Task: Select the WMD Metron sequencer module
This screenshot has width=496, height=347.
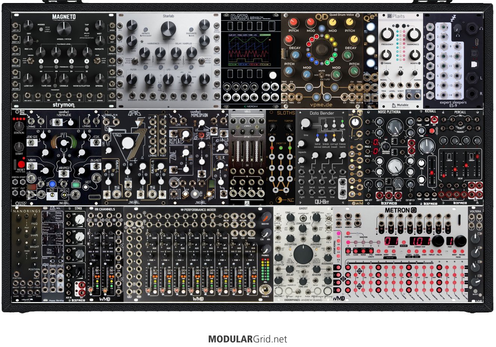Action: click(x=401, y=254)
